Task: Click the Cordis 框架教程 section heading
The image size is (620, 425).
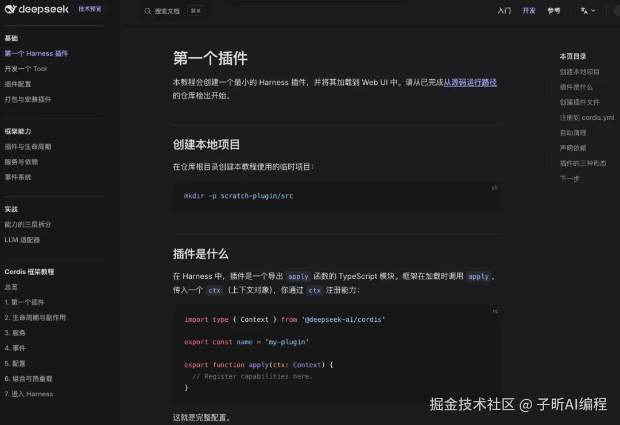Action: [29, 272]
